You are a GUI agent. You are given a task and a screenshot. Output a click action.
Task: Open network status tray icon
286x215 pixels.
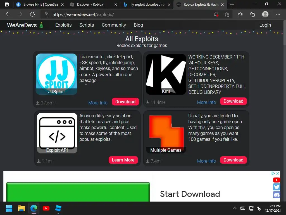coord(251,208)
